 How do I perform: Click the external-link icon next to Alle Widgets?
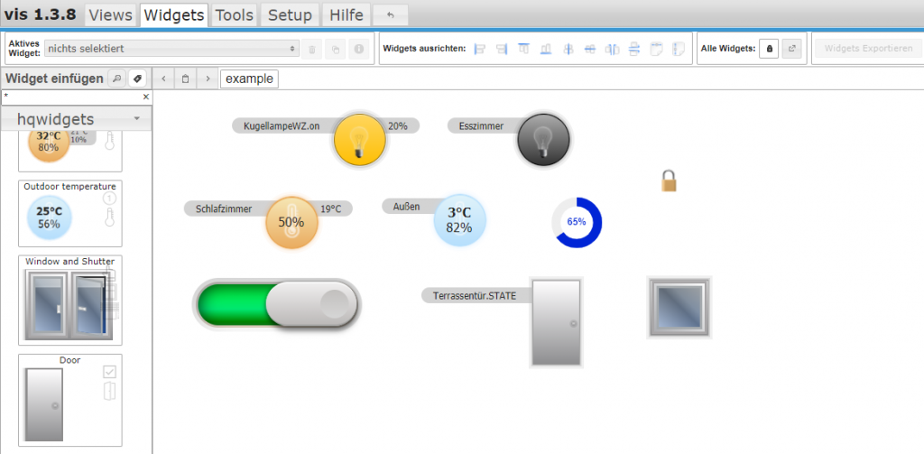[x=791, y=49]
